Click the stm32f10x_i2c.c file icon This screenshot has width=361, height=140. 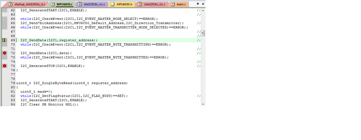click(140, 4)
